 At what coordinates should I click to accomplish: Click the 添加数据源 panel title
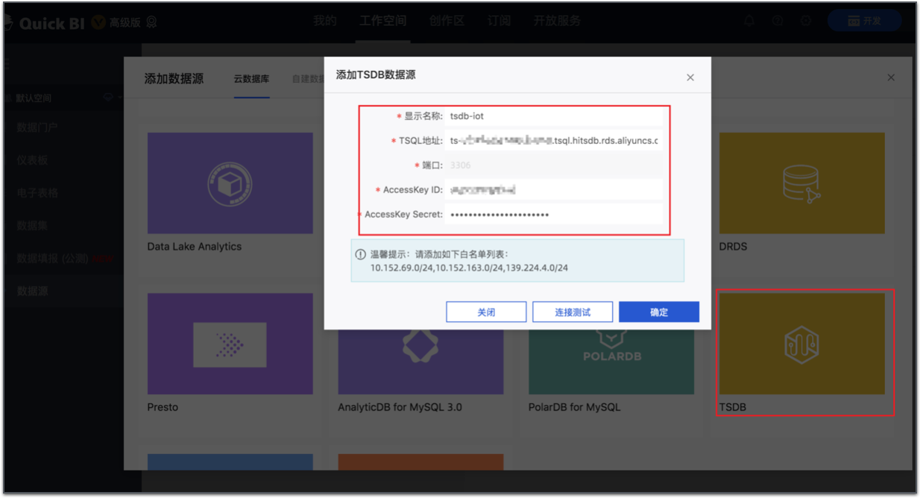[x=174, y=78]
